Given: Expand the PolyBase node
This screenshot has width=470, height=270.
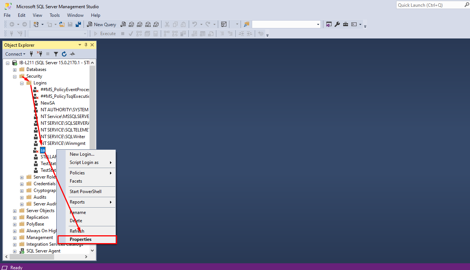Looking at the screenshot, I should pyautogui.click(x=15, y=224).
